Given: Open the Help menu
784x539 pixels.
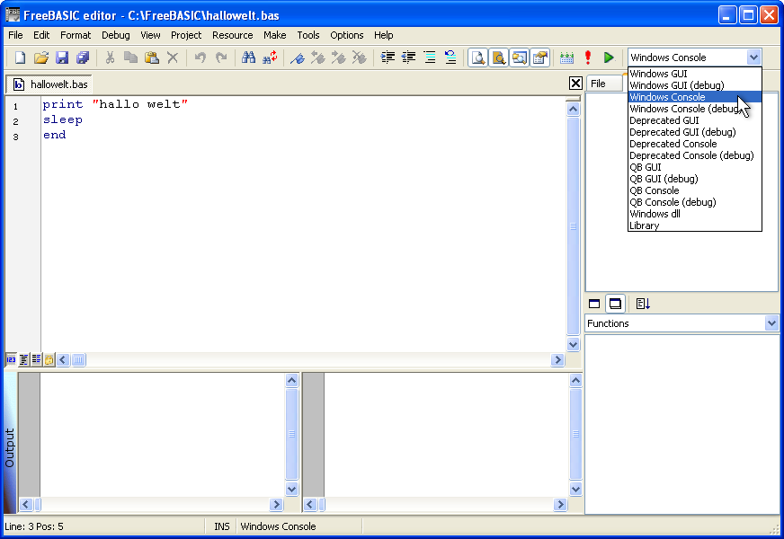Looking at the screenshot, I should [x=384, y=35].
